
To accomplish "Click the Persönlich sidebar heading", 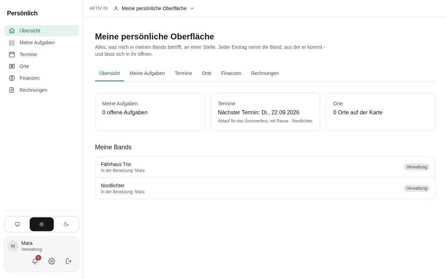I will coord(22,13).
